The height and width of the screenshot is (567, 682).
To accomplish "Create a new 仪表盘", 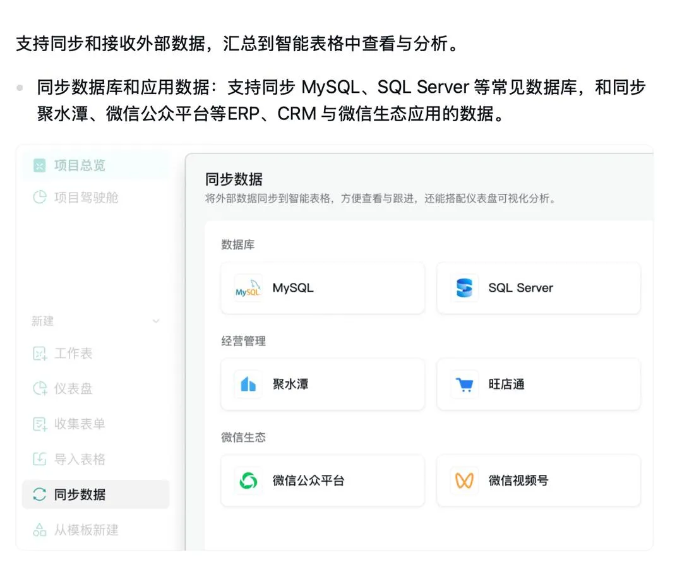I will 95,388.
